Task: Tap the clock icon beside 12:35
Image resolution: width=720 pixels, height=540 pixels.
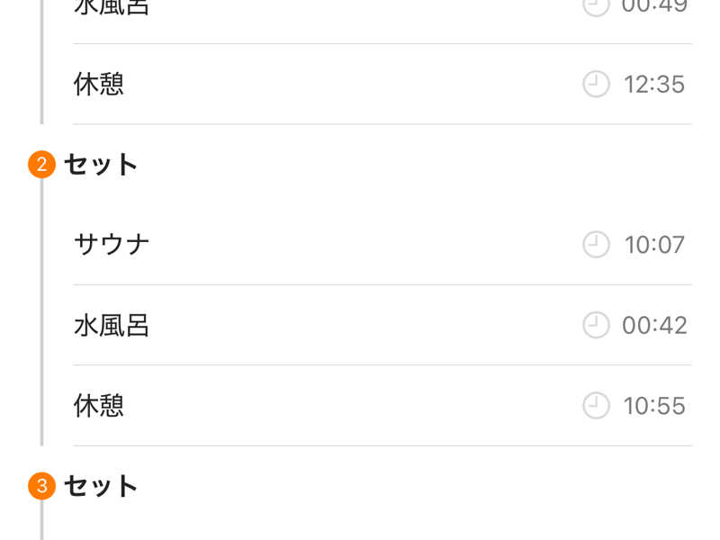Action: (x=596, y=85)
